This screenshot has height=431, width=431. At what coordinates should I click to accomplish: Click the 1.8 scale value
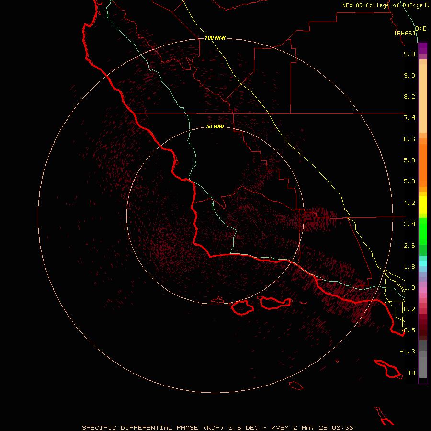409,267
